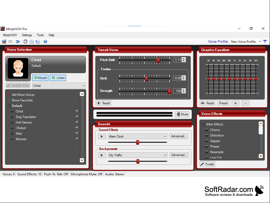Click the Timbre Strength slider handle
This screenshot has height=203, width=270.
click(169, 91)
